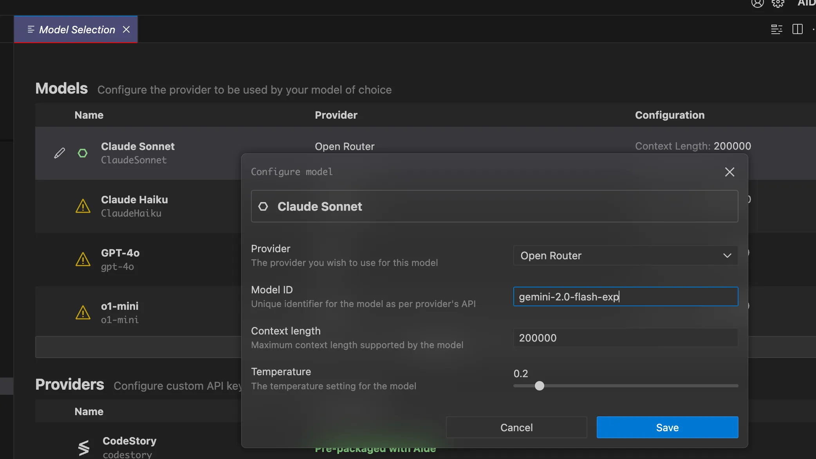Image resolution: width=816 pixels, height=459 pixels.
Task: Click the provider icon in dialog title field
Action: tap(263, 206)
